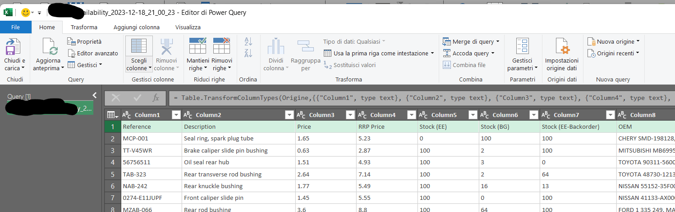Open Column6 filter dropdown arrow
The width and height of the screenshot is (675, 212).
coord(533,115)
